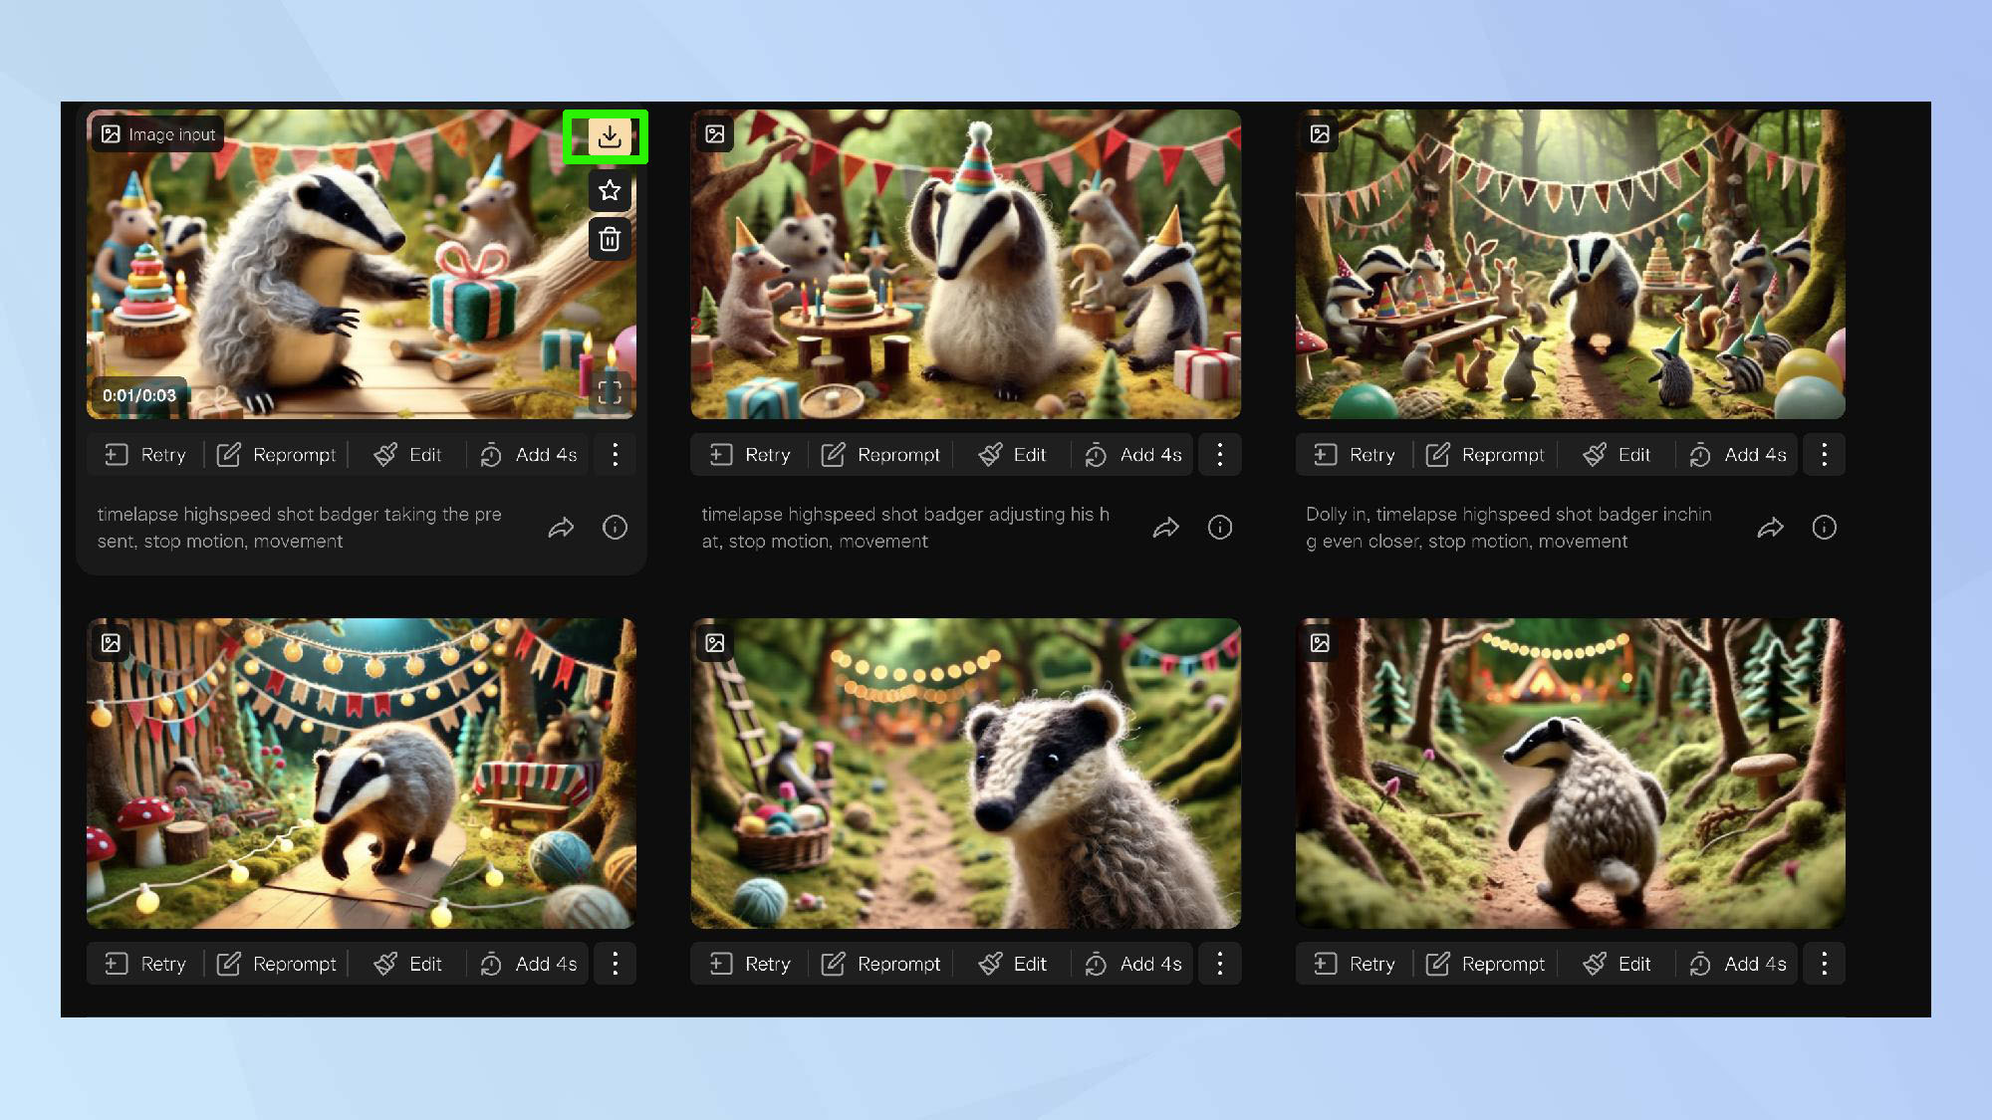Select Edit under the top-right video

click(1618, 455)
